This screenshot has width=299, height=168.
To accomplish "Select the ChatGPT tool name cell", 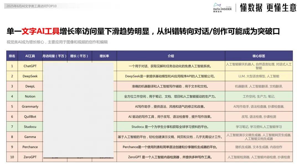I will [30, 66].
